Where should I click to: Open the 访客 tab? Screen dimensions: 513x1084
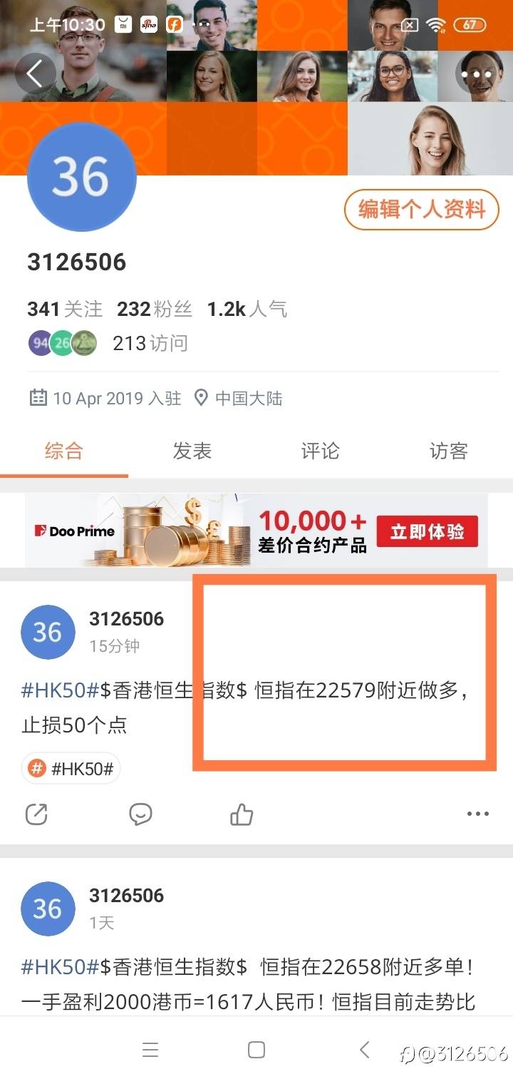(449, 451)
